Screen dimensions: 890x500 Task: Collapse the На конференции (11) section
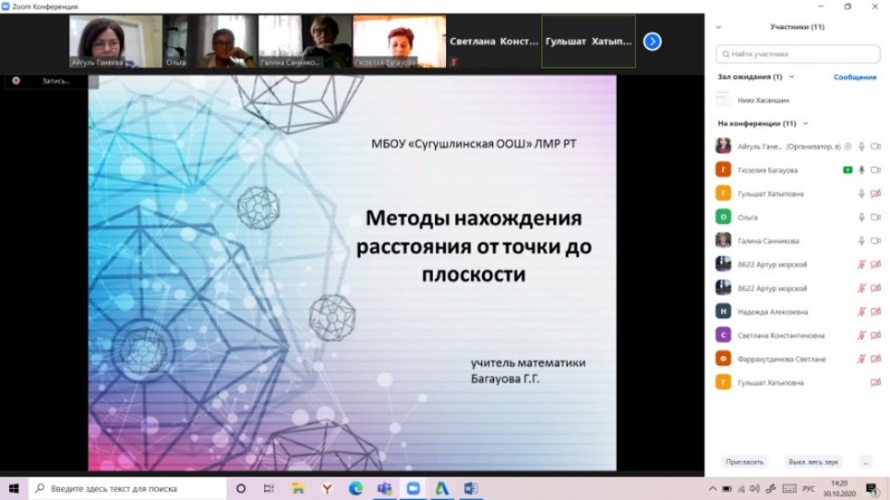(806, 124)
